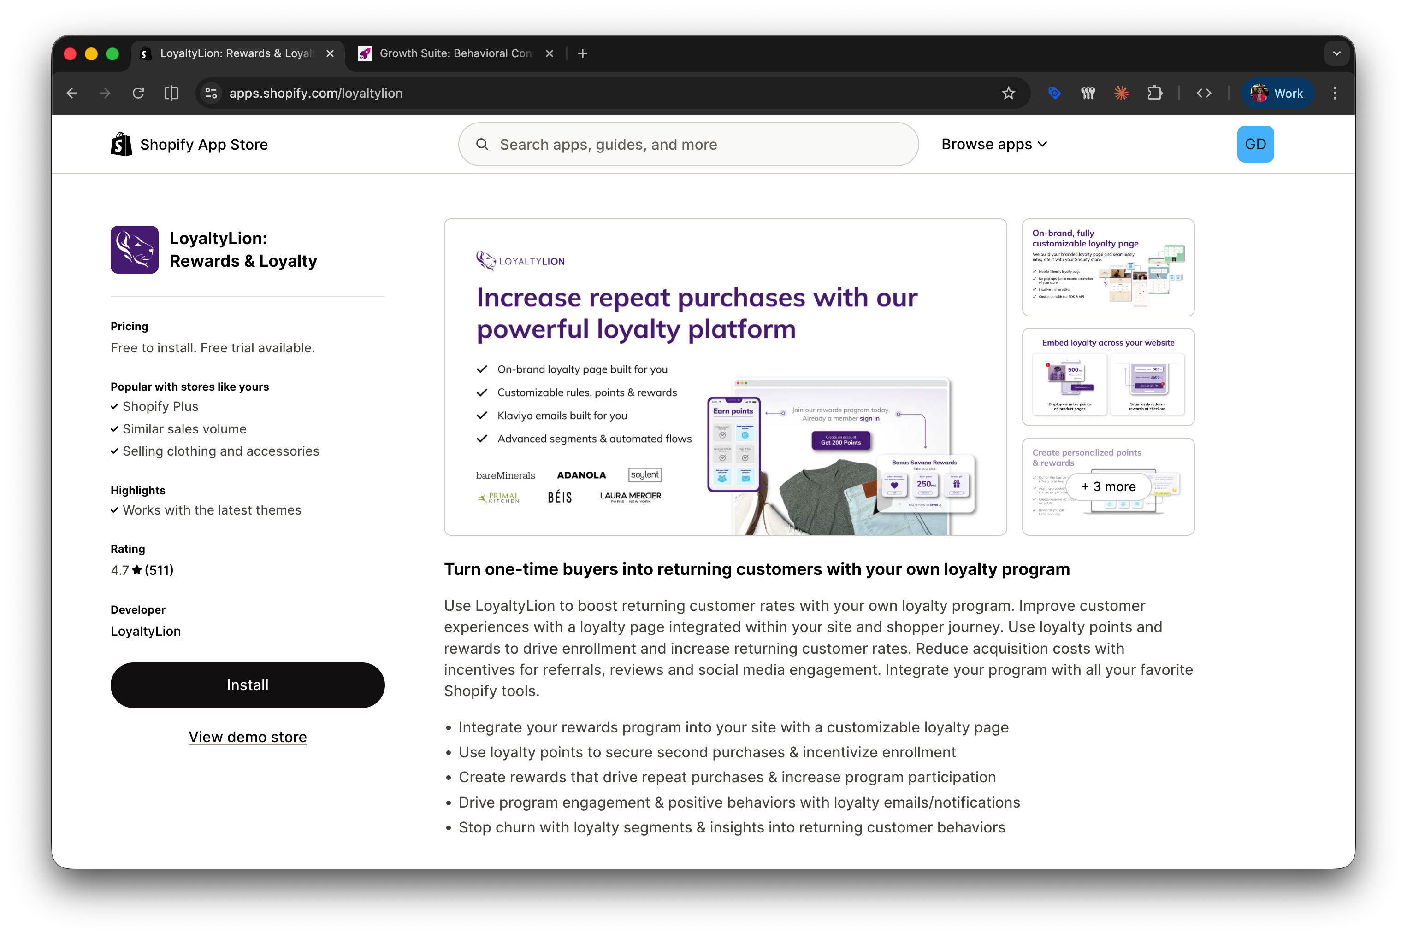
Task: View site information icon in address bar
Action: pos(211,93)
